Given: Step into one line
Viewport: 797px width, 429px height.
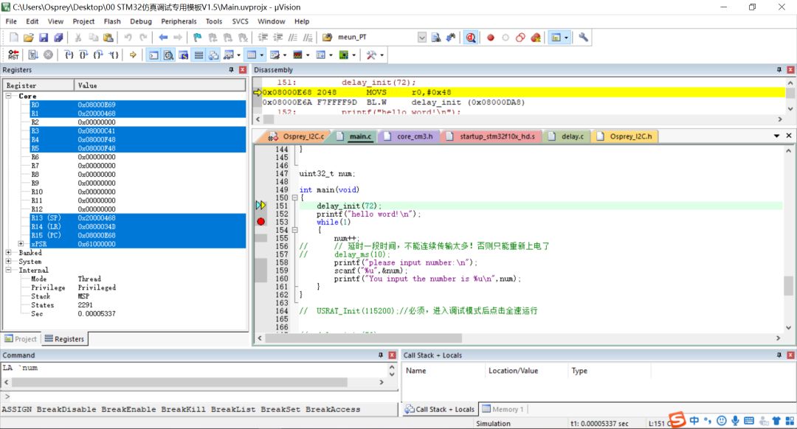Looking at the screenshot, I should 69,55.
